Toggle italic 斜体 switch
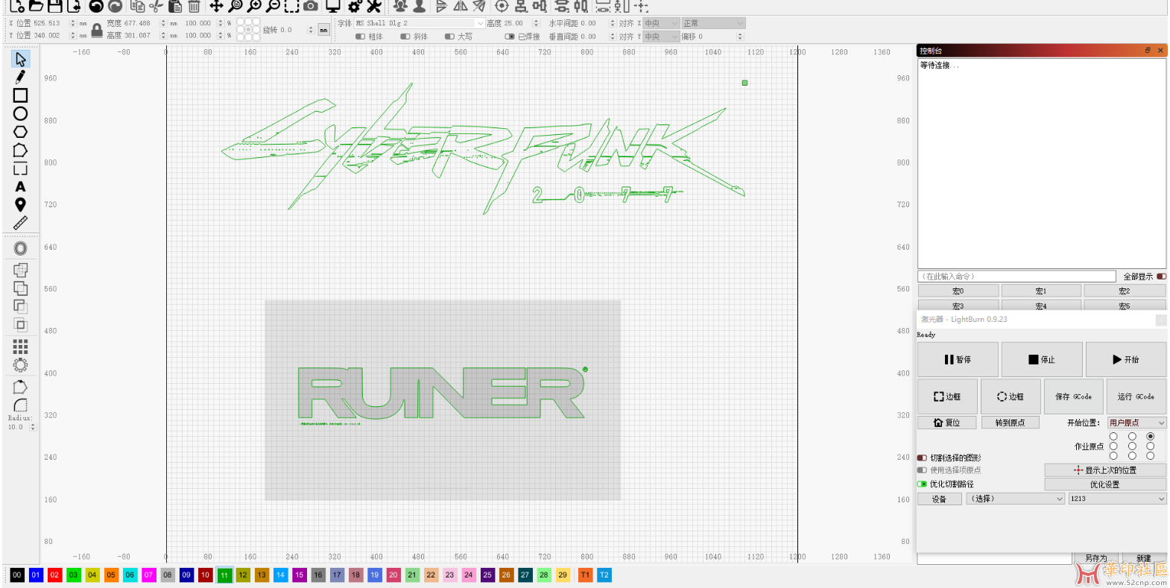 click(x=405, y=37)
